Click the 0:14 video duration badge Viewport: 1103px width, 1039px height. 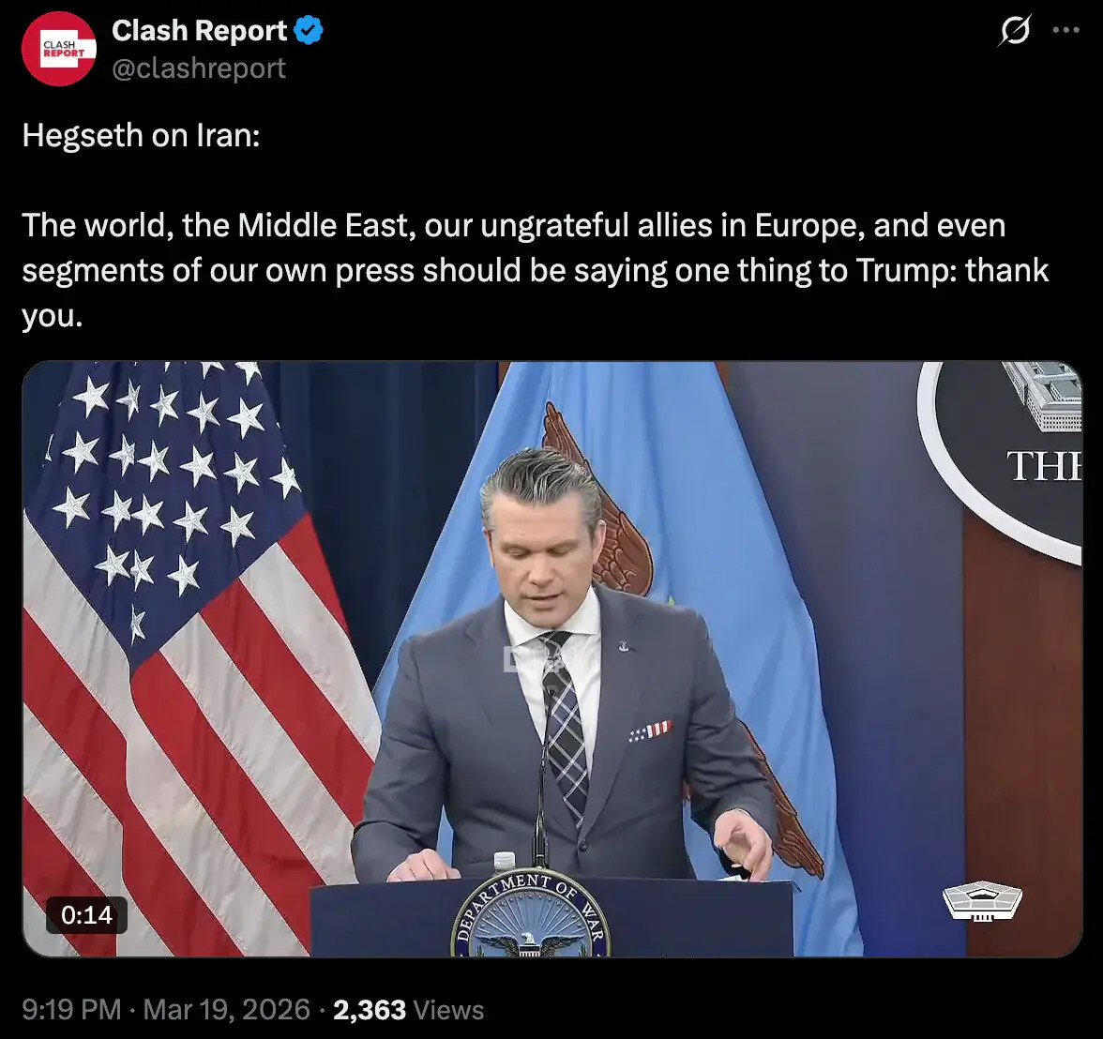[x=86, y=914]
